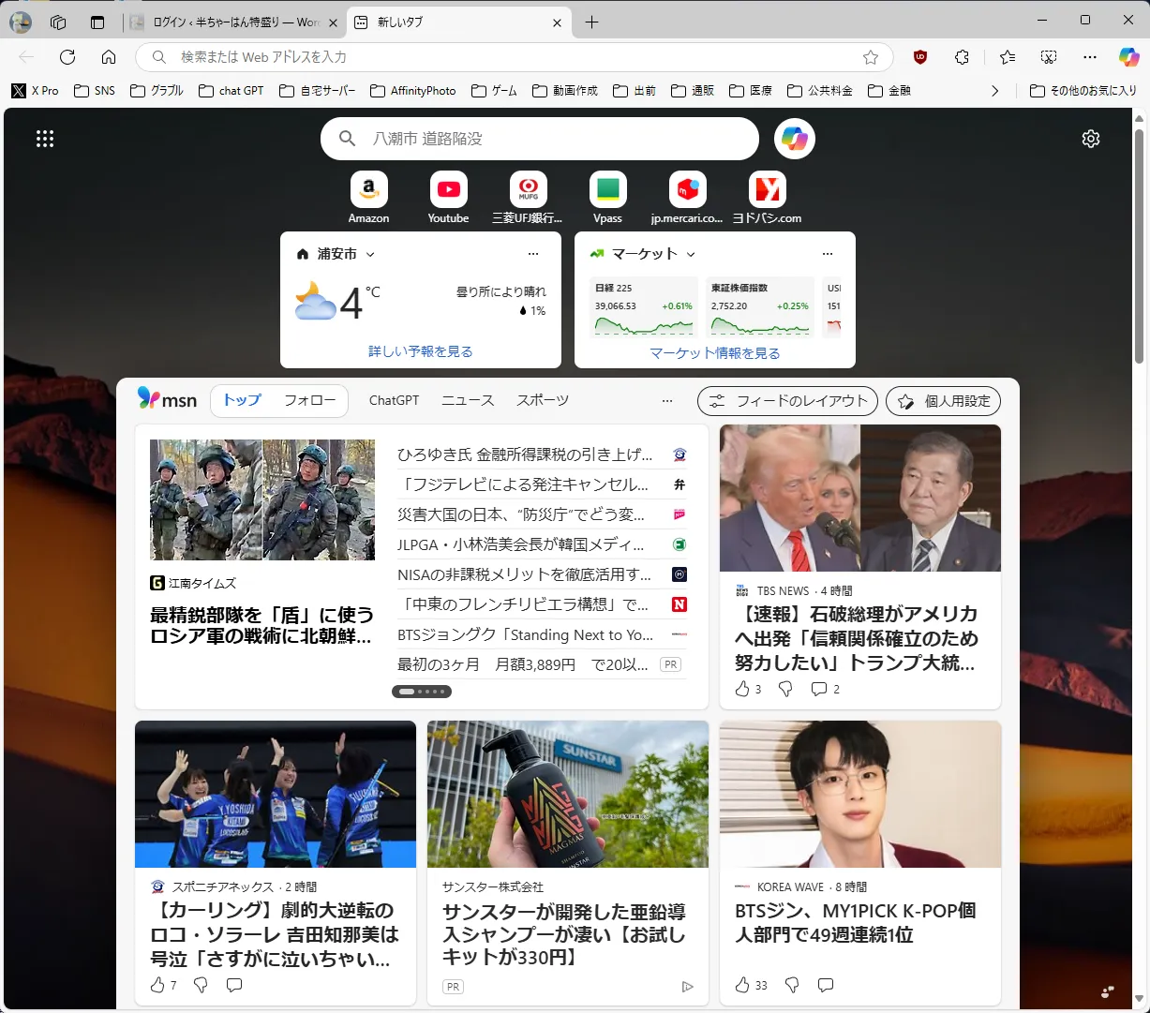Open the Settings and more ellipsis menu
Viewport: 1150px width, 1013px height.
1090,57
